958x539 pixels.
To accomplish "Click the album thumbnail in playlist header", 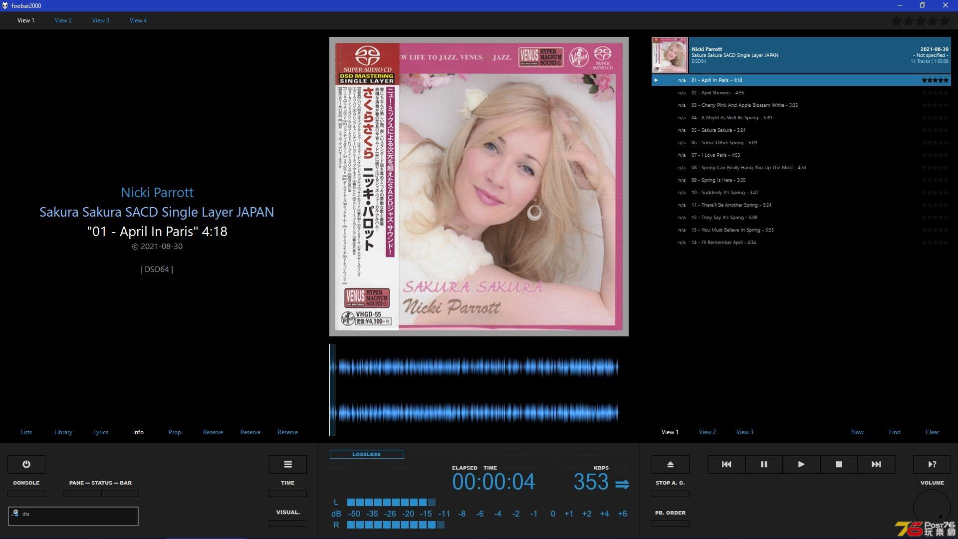I will [670, 55].
